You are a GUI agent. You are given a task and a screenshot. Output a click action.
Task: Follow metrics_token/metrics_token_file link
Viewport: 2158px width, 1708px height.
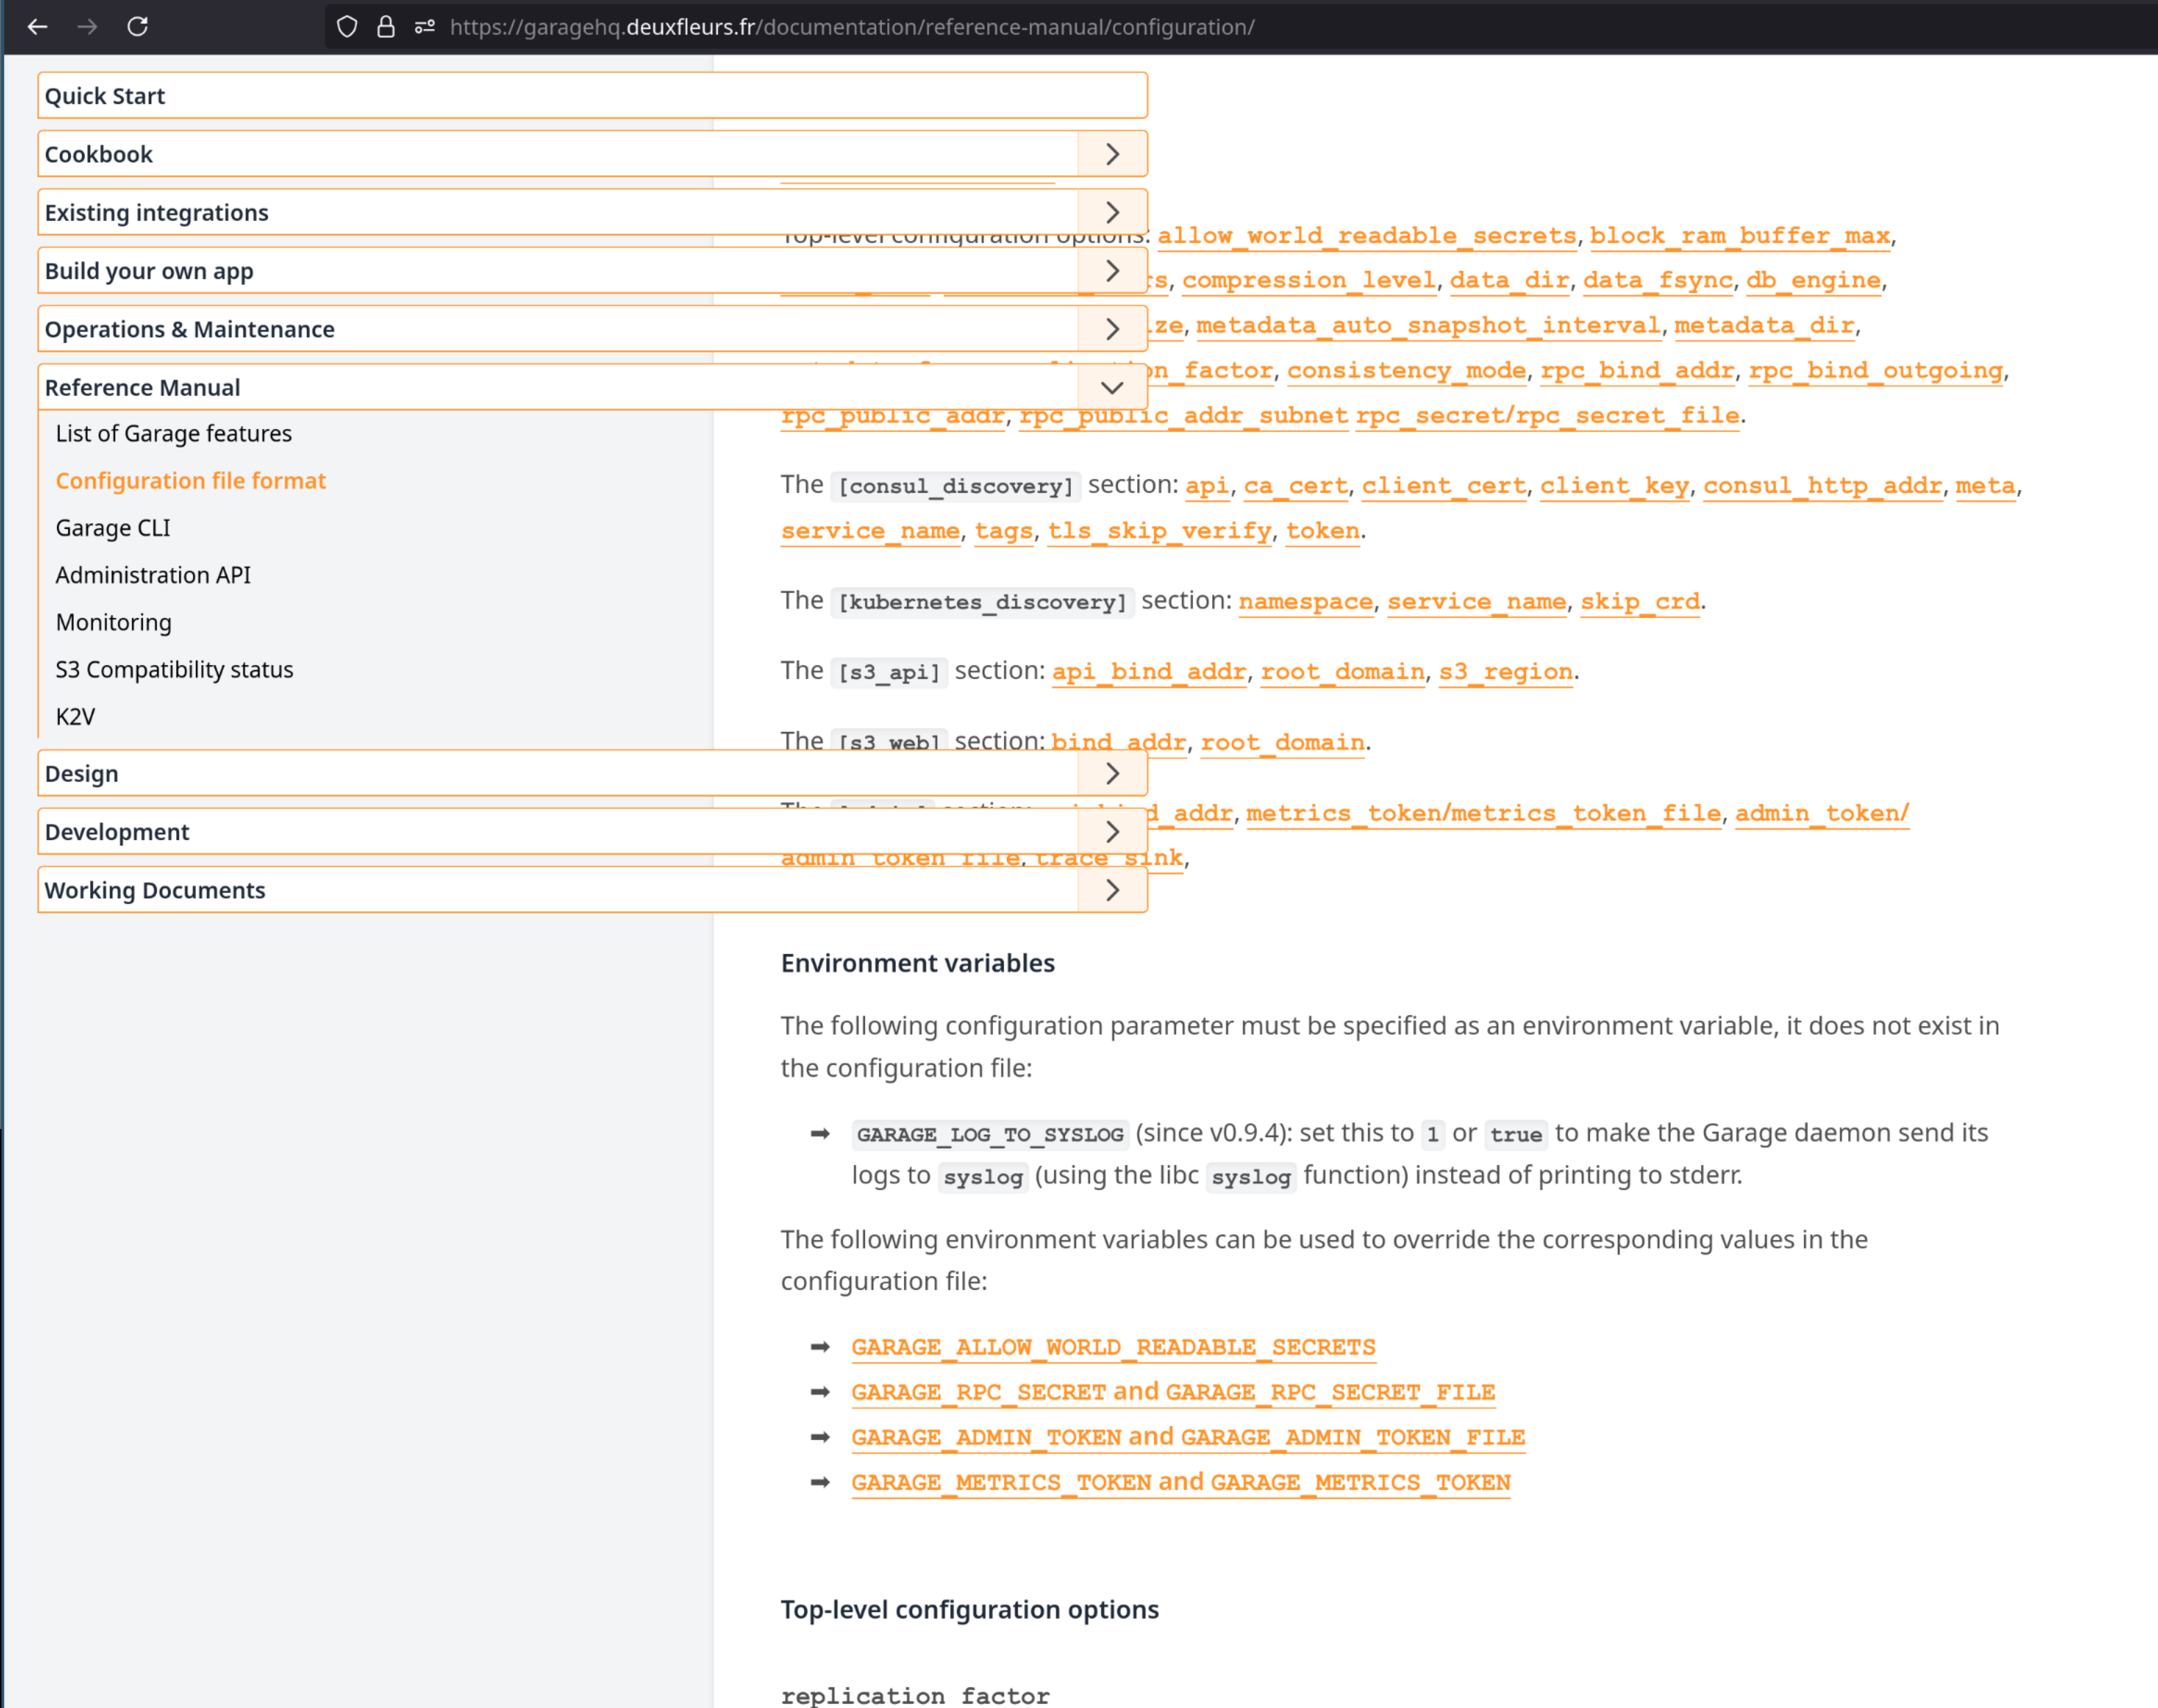1484,814
